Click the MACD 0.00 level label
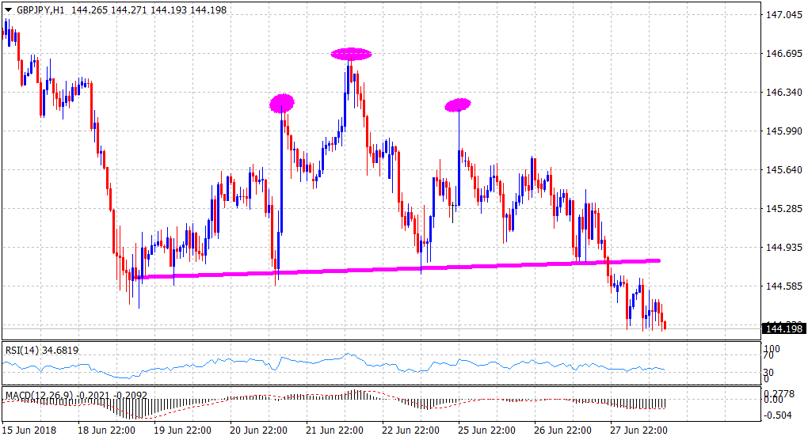This screenshot has width=808, height=440. pyautogui.click(x=772, y=400)
